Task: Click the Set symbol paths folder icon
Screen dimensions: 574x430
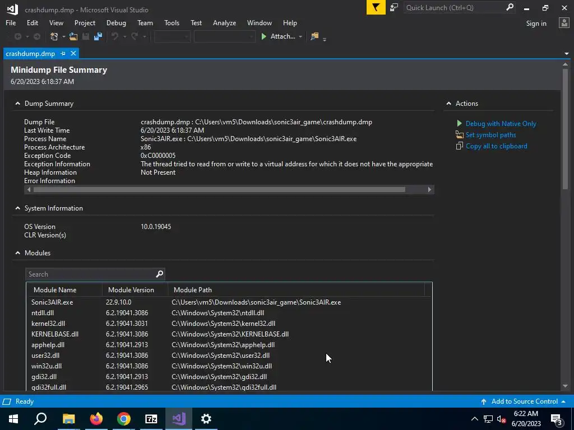Action: [460, 134]
